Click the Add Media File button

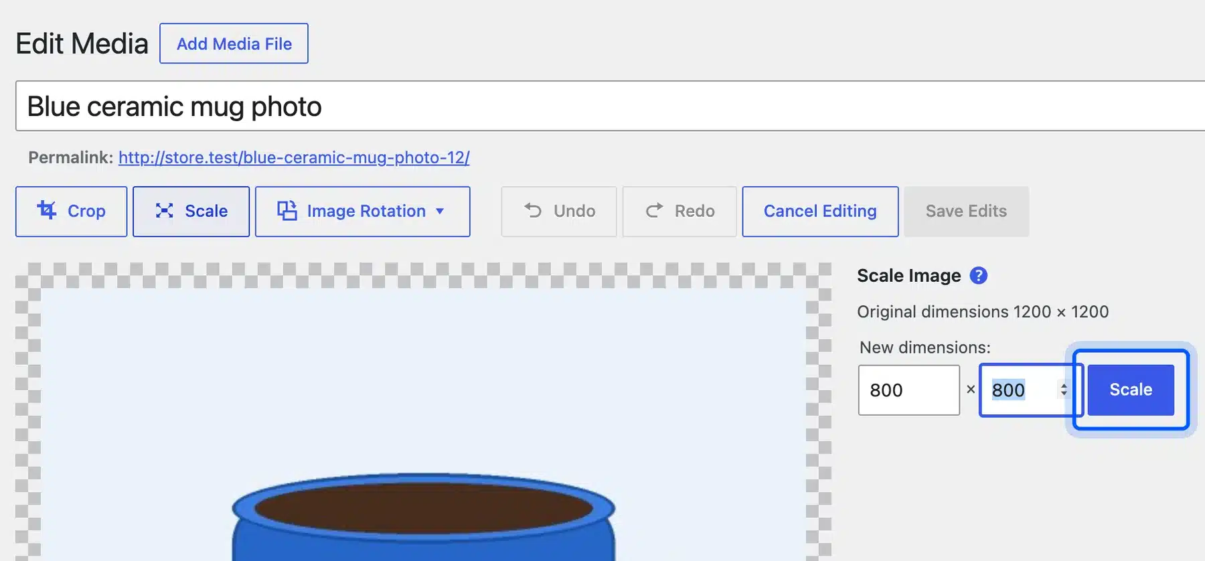234,44
